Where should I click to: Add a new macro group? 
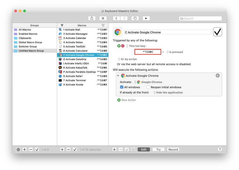click(x=24, y=149)
